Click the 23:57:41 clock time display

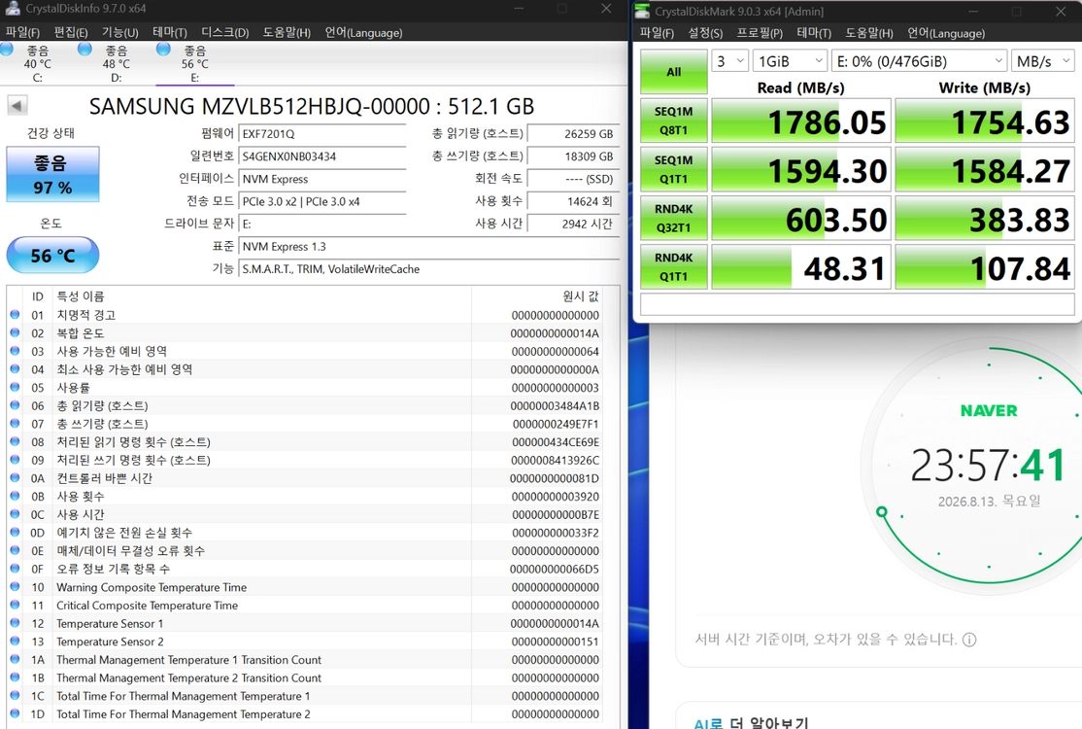pos(988,465)
